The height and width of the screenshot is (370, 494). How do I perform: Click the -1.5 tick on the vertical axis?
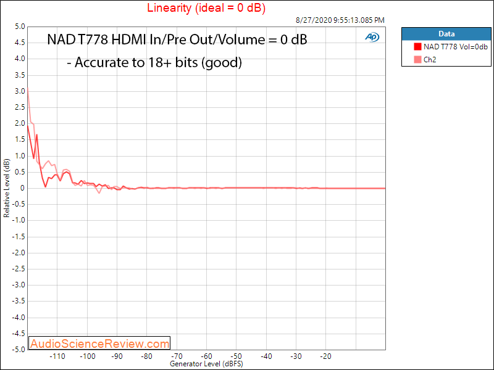pyautogui.click(x=19, y=237)
